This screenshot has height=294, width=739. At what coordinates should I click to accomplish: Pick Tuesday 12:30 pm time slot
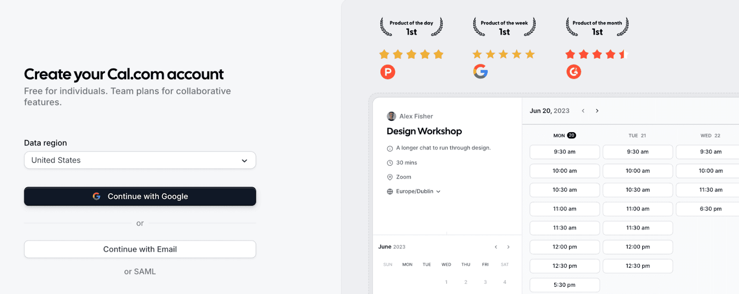click(x=638, y=266)
